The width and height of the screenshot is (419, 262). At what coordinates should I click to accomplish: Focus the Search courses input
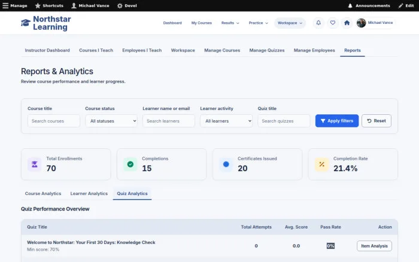click(x=54, y=121)
